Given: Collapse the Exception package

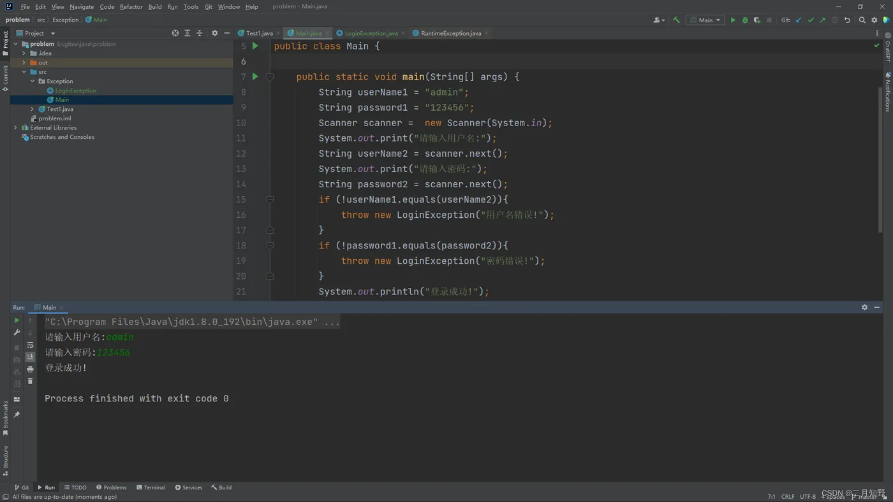Looking at the screenshot, I should coord(32,81).
